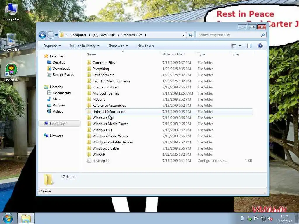Image resolution: width=299 pixels, height=224 pixels.
Task: Click the Forward navigation arrow button
Action: 51,35
